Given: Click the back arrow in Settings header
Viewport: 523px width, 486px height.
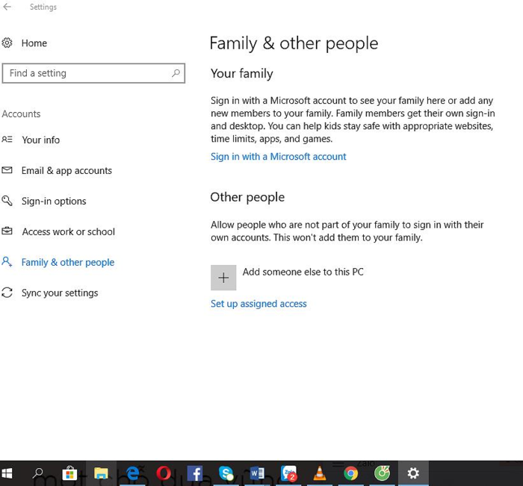Looking at the screenshot, I should coord(7,7).
